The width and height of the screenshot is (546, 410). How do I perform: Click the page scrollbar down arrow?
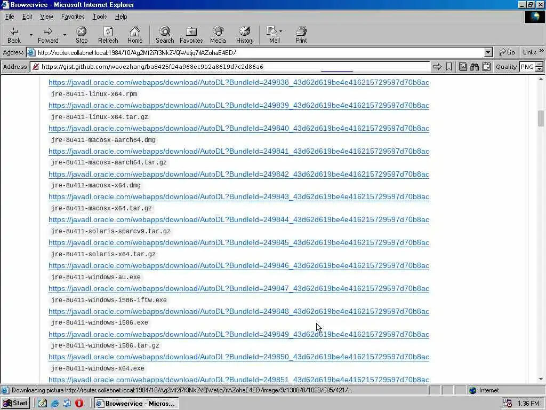[x=541, y=380]
